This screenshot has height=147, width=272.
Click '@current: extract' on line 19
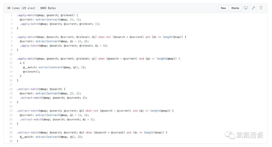[x=33, y=94]
